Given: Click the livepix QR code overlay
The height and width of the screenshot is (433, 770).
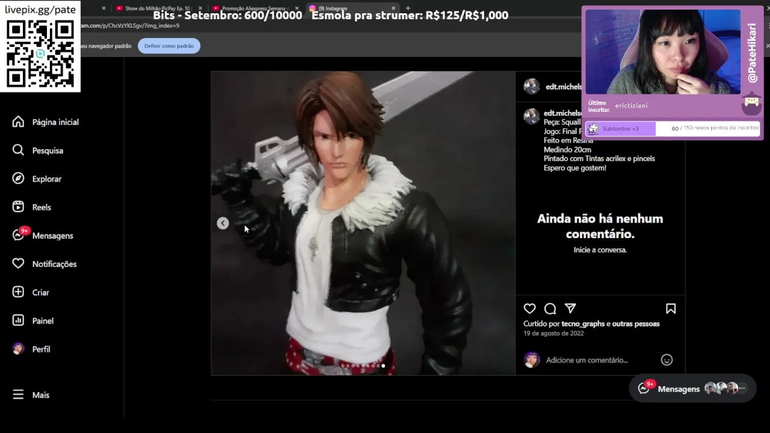Looking at the screenshot, I should coord(40,53).
